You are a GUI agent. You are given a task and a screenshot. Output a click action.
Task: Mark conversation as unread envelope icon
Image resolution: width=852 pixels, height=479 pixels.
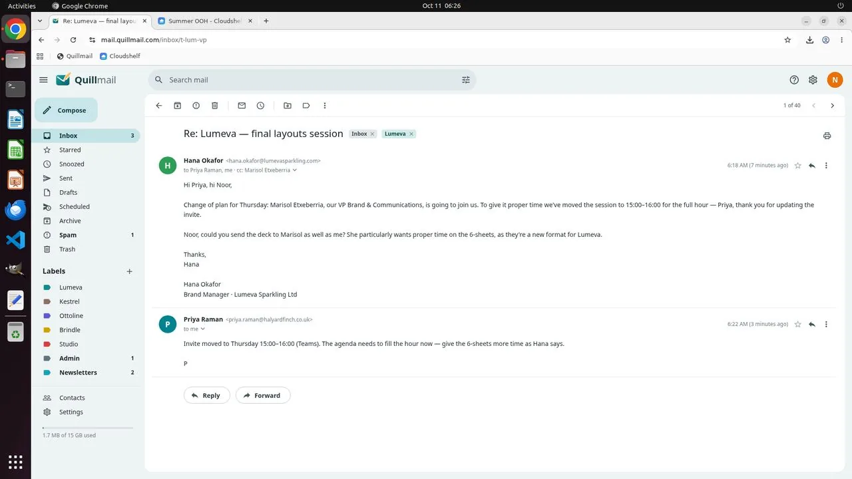[242, 106]
